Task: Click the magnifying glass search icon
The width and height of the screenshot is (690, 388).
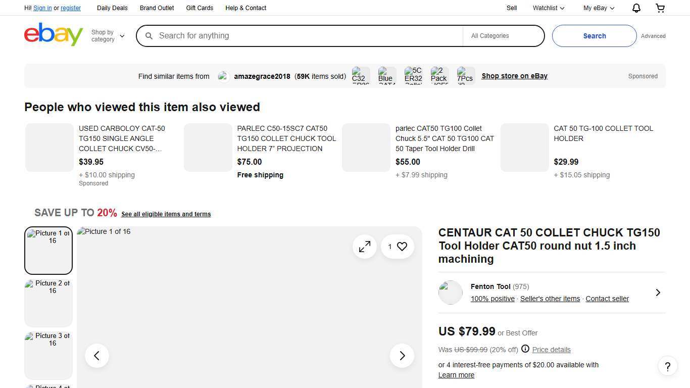Action: (x=149, y=36)
